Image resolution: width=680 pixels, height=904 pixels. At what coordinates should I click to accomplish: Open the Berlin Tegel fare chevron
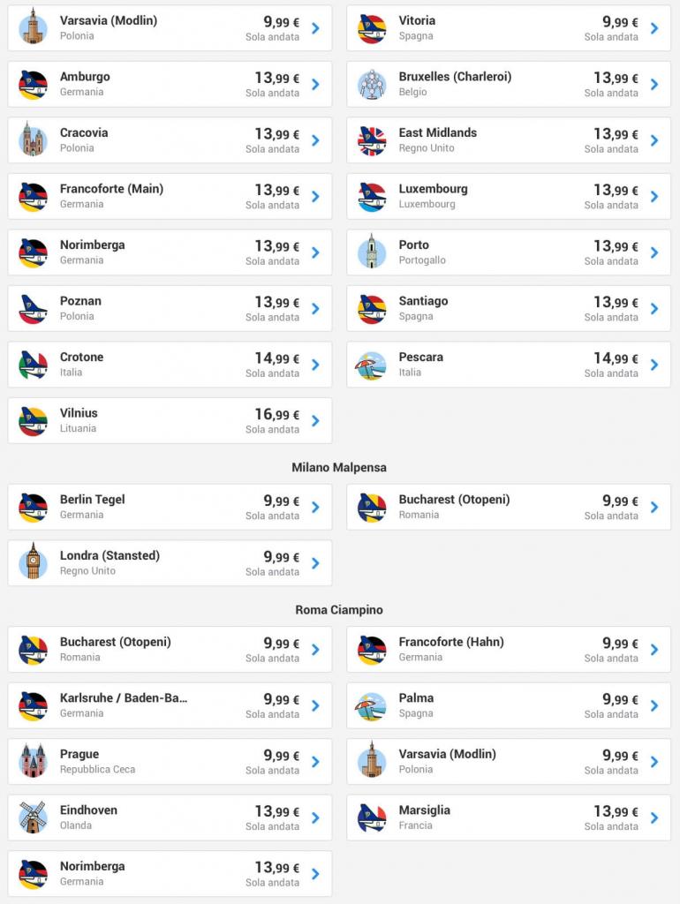click(x=315, y=507)
